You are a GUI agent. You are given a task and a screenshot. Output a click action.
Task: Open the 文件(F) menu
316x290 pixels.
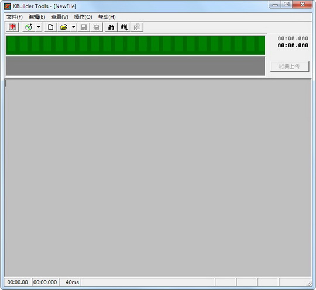point(14,17)
